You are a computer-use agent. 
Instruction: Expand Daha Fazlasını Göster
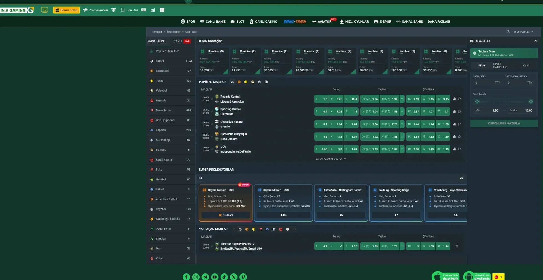tap(331, 159)
